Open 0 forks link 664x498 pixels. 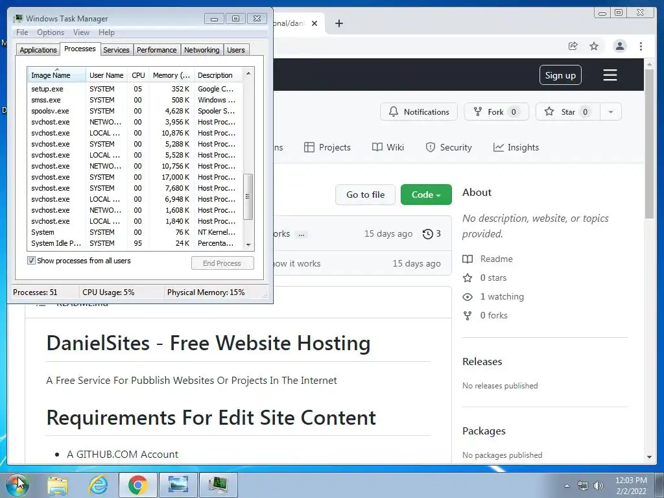tap(485, 316)
